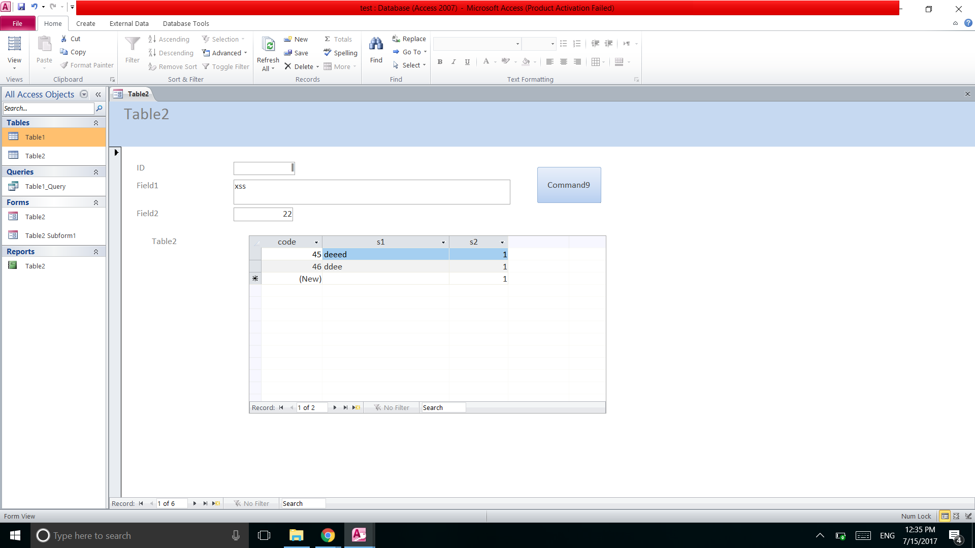Screen dimensions: 975x548
Task: Open the Selection filter dropdown
Action: pyautogui.click(x=223, y=39)
